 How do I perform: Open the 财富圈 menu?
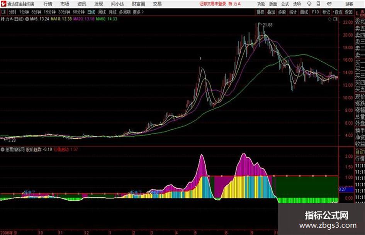click(x=138, y=4)
